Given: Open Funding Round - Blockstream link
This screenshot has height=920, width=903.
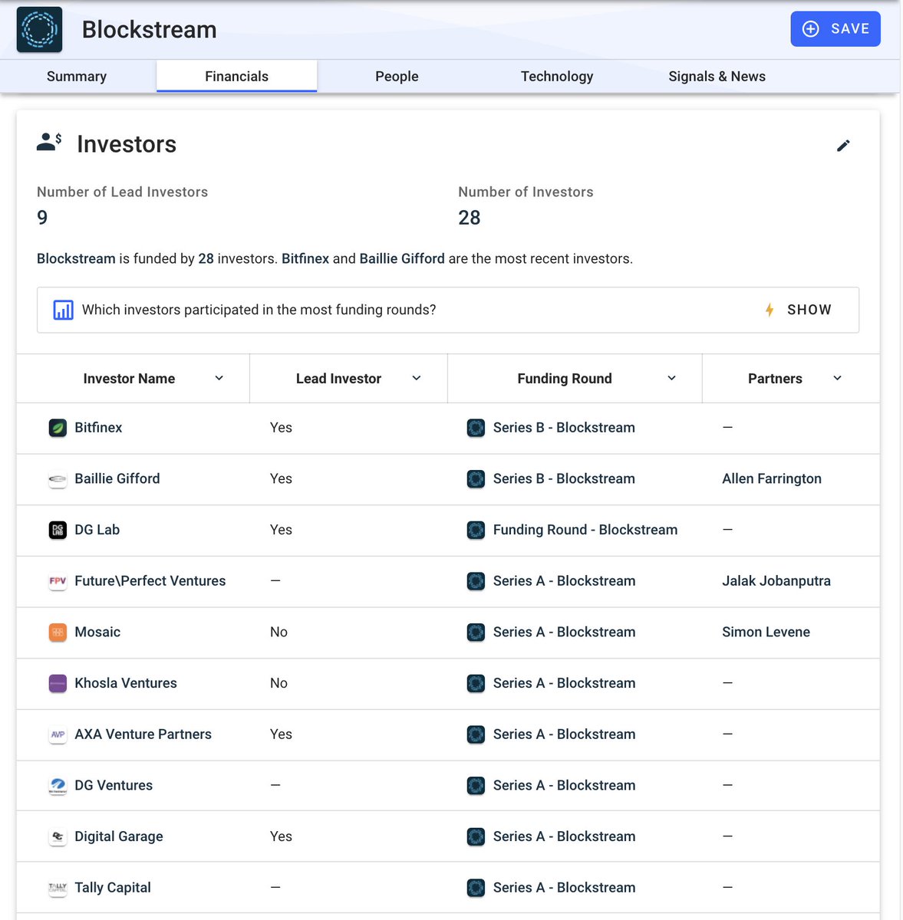Looking at the screenshot, I should pyautogui.click(x=585, y=530).
